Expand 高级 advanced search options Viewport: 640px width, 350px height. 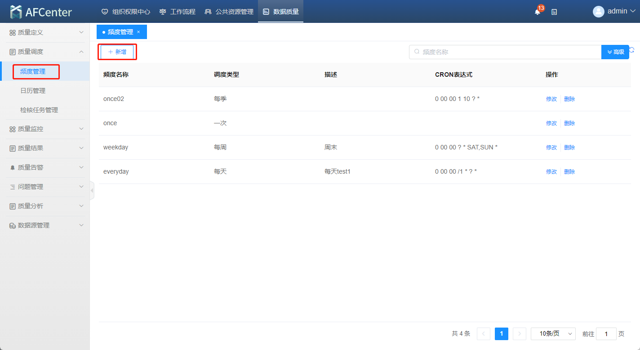tap(615, 52)
